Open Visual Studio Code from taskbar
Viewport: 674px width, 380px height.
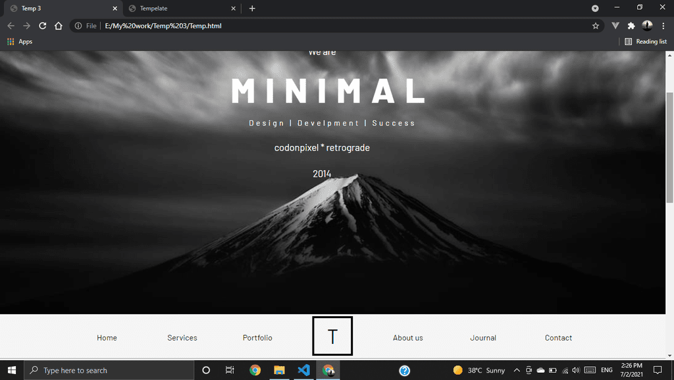pyautogui.click(x=303, y=370)
